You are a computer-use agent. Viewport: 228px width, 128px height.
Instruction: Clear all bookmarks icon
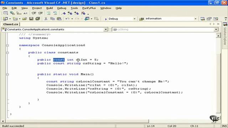tap(83, 13)
